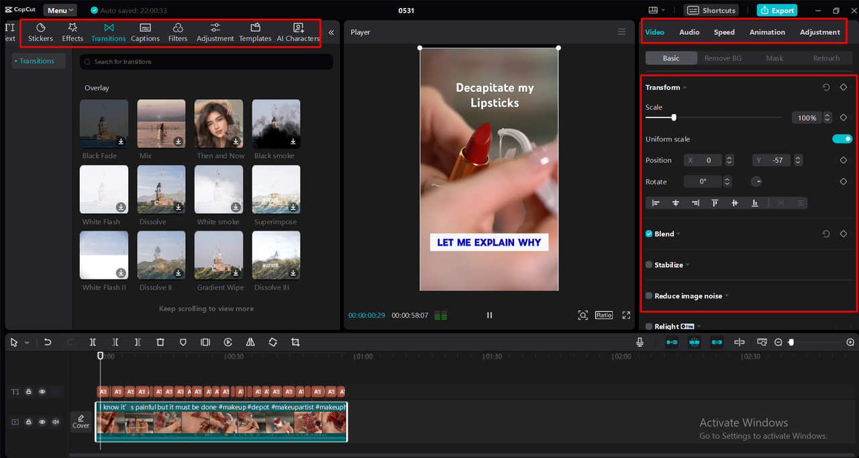Uncheck the Blend checkbox
The image size is (859, 458).
pyautogui.click(x=649, y=233)
